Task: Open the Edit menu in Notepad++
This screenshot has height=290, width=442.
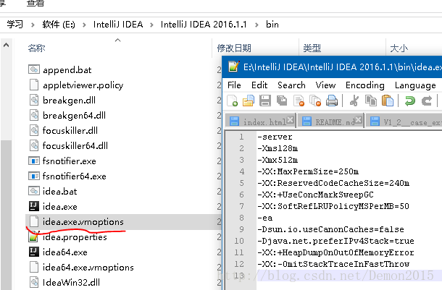Action: click(x=259, y=85)
